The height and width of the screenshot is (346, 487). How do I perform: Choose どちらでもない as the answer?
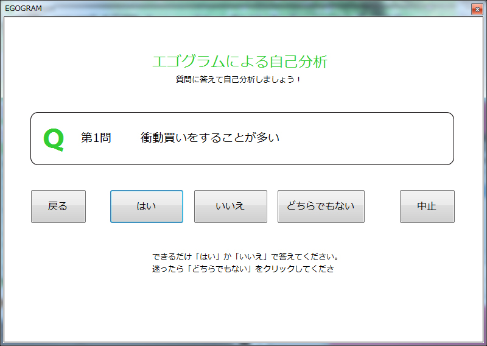pyautogui.click(x=321, y=207)
